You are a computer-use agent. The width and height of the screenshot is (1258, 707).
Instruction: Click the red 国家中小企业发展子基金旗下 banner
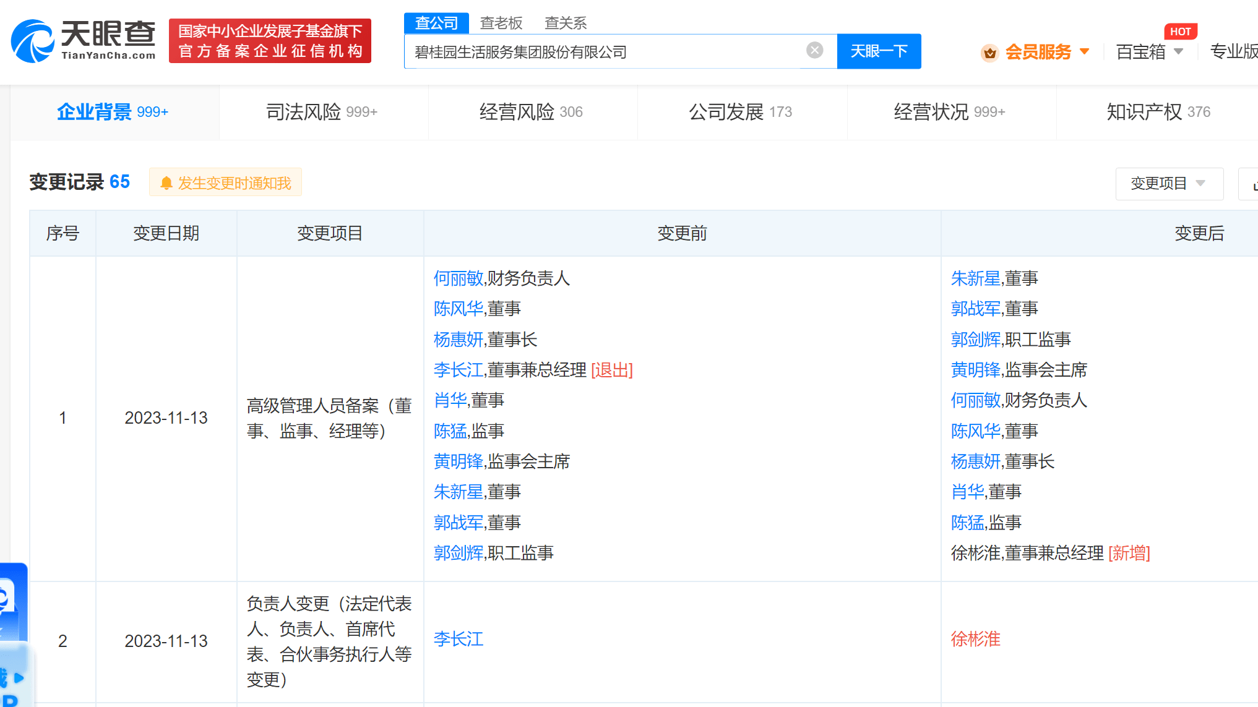pos(270,41)
